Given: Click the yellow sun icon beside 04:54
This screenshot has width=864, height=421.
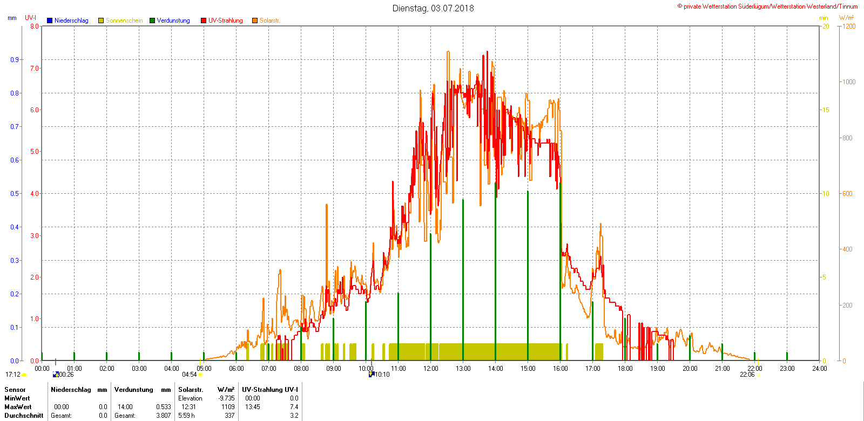Looking at the screenshot, I should click(x=200, y=375).
